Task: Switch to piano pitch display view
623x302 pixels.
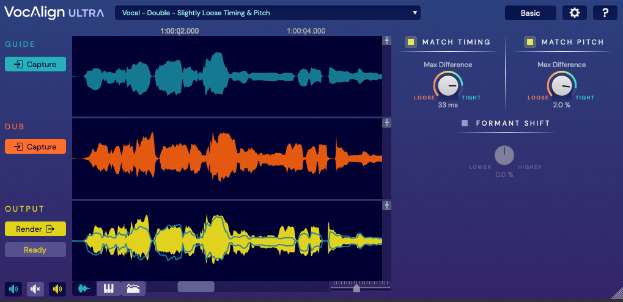Action: point(109,289)
